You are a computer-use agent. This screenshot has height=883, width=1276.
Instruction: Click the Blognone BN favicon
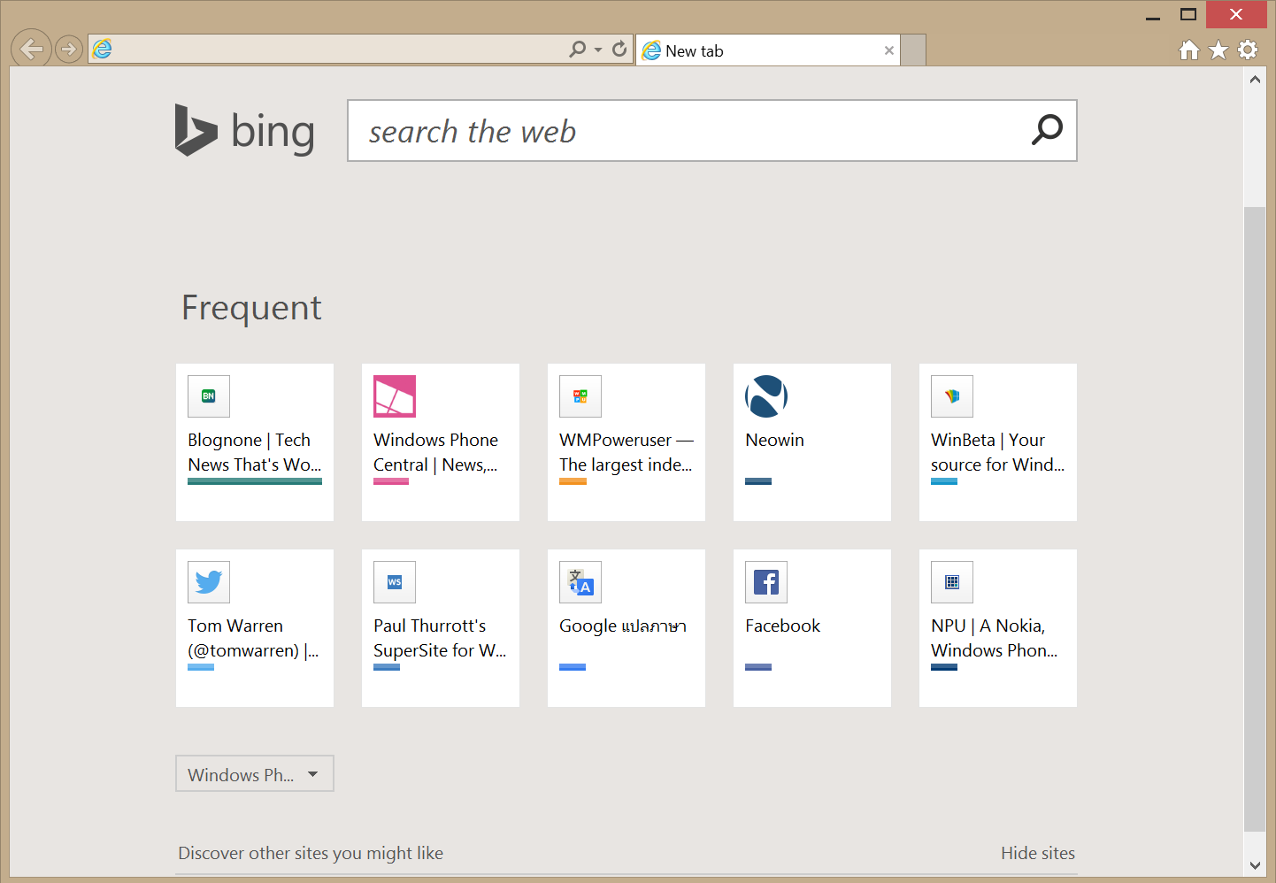coord(209,396)
